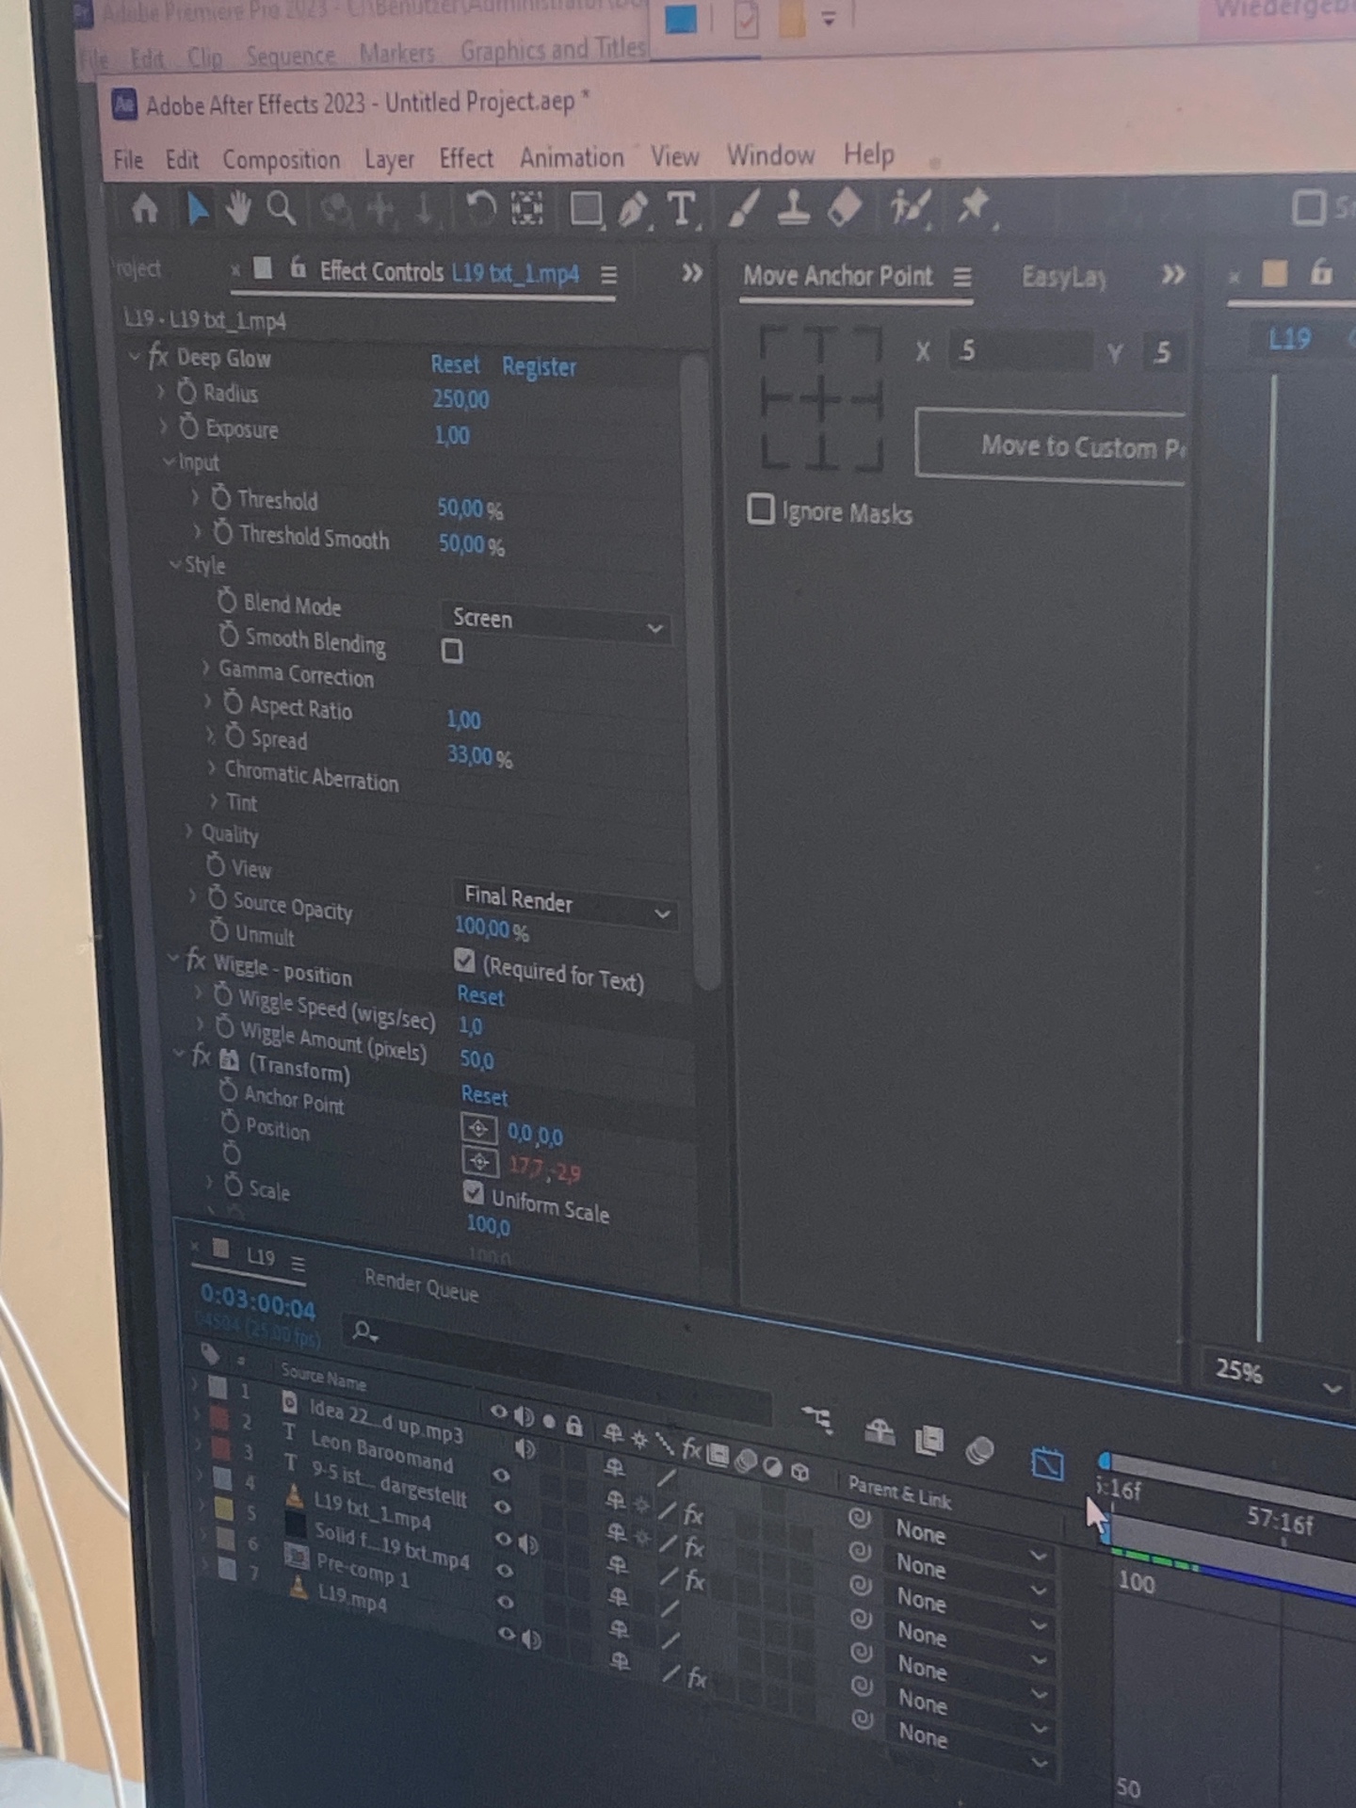Click Reset for Wiggle - position
Viewport: 1356px width, 1808px height.
[480, 995]
